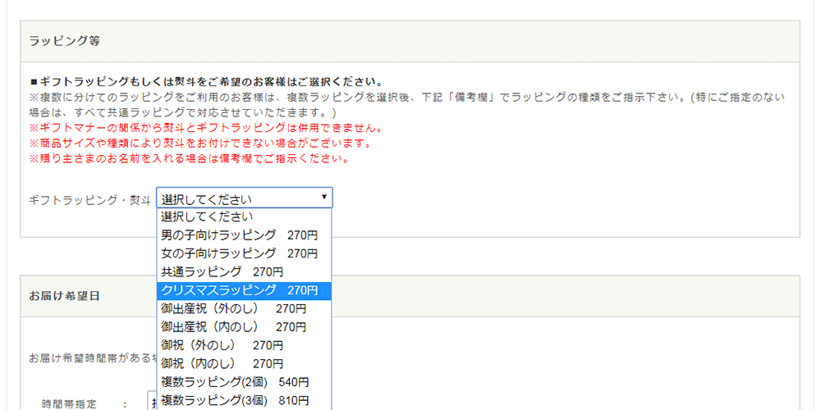
Task: Select 御祝（外のし） 270円 option
Action: pyautogui.click(x=244, y=345)
